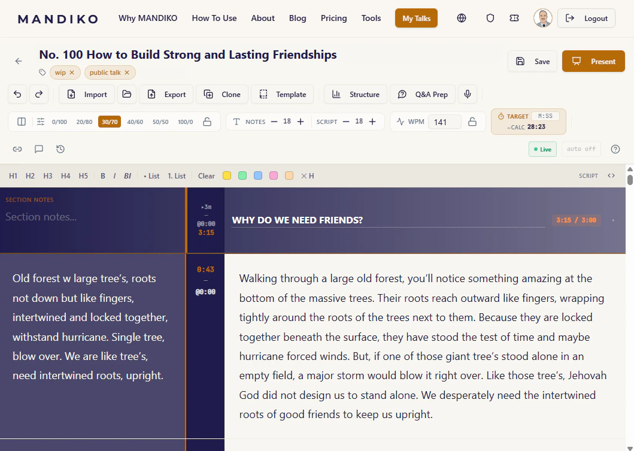634x451 pixels.
Task: Click the tag icon beside wip
Action: click(42, 72)
